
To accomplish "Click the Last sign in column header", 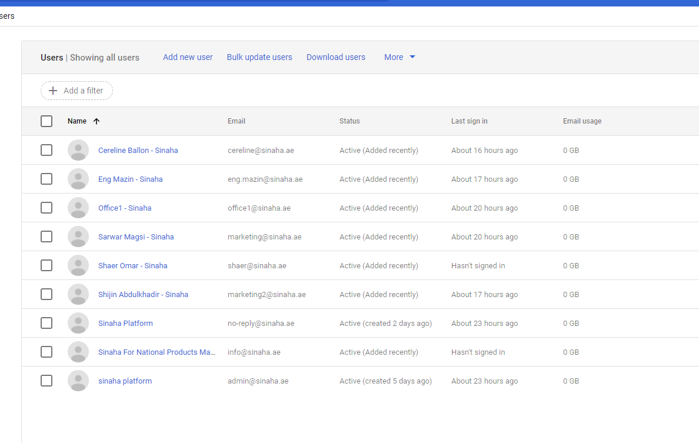I will coord(469,121).
